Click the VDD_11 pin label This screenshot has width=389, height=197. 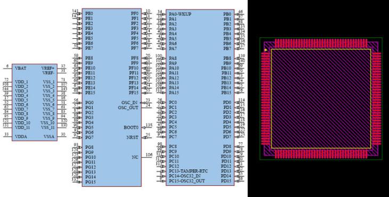pos(22,127)
